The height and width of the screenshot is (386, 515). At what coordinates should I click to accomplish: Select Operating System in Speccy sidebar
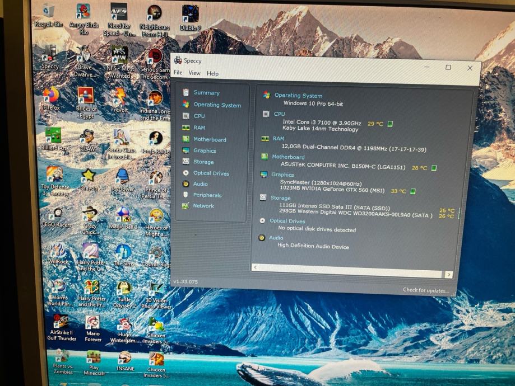point(212,105)
